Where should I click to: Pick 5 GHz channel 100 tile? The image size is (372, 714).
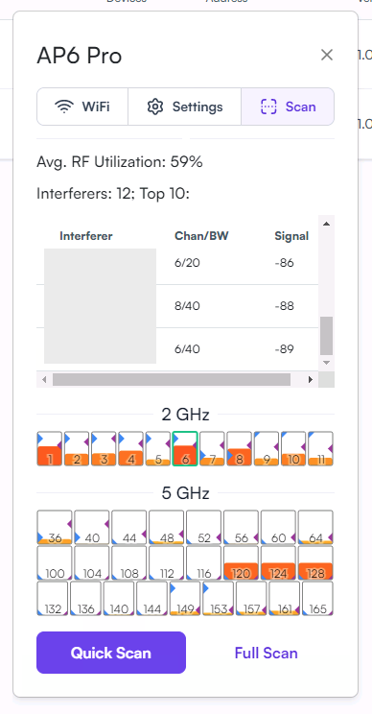(x=55, y=562)
